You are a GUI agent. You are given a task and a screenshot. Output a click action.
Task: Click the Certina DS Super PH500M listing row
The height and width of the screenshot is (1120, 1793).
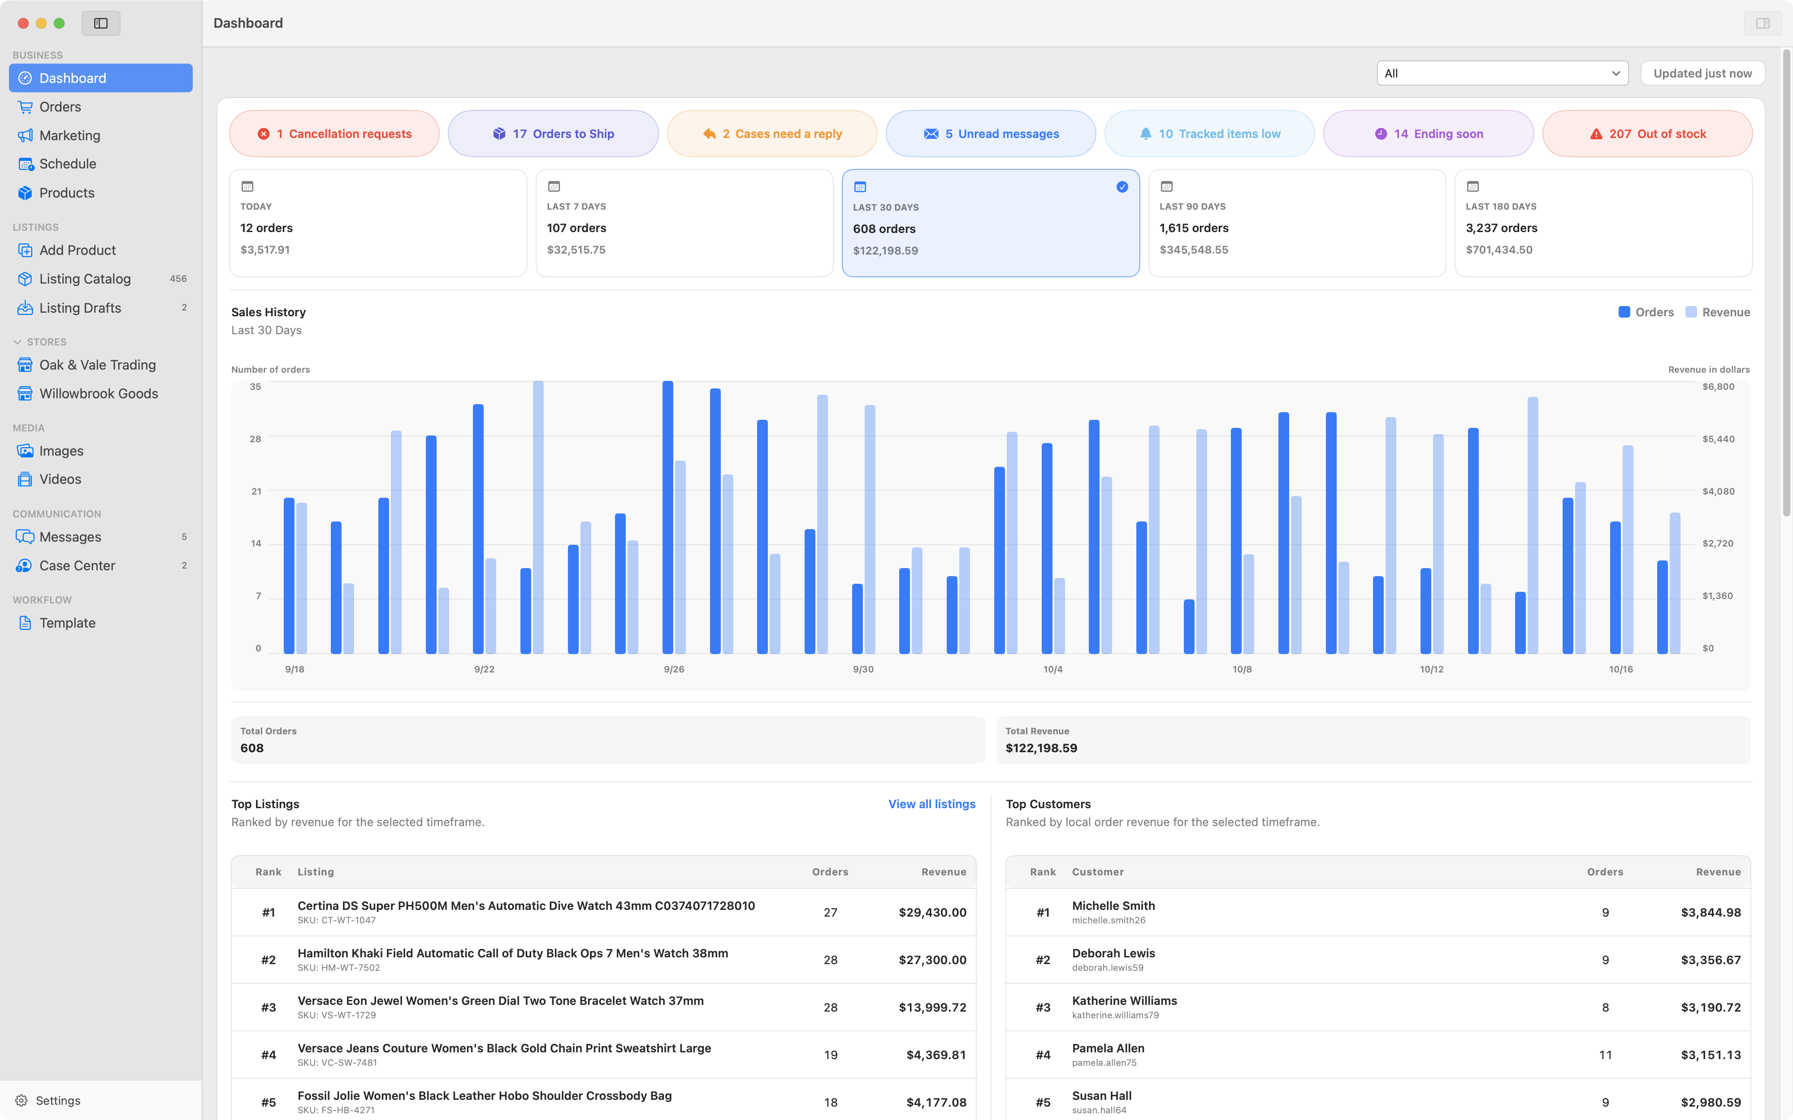[603, 912]
